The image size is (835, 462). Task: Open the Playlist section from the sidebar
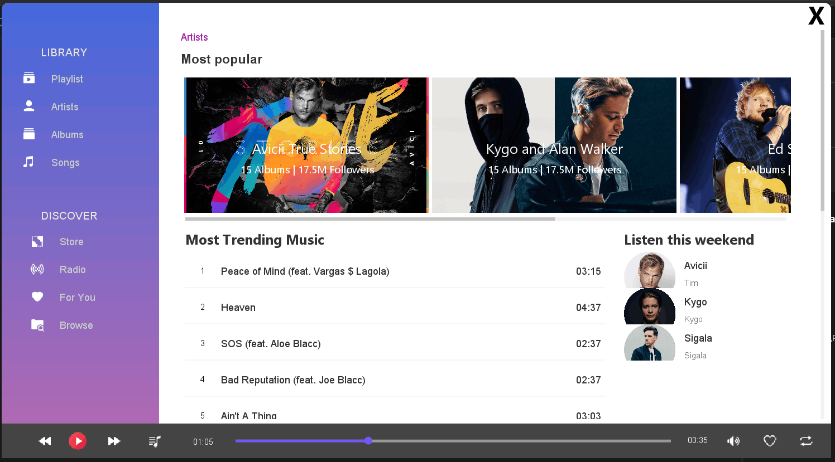pyautogui.click(x=29, y=79)
